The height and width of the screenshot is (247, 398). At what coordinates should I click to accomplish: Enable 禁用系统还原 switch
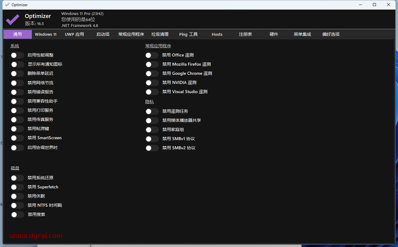point(17,178)
